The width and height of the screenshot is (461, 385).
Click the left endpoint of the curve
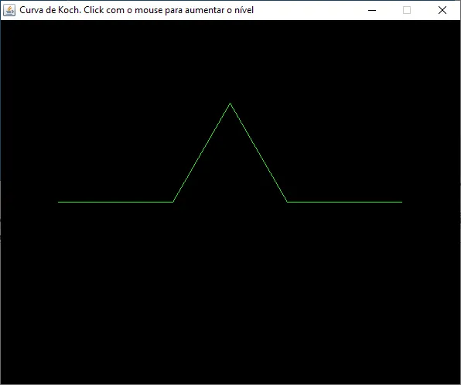58,202
